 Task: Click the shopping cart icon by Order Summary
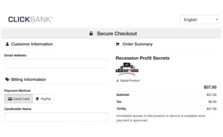[x=117, y=44]
